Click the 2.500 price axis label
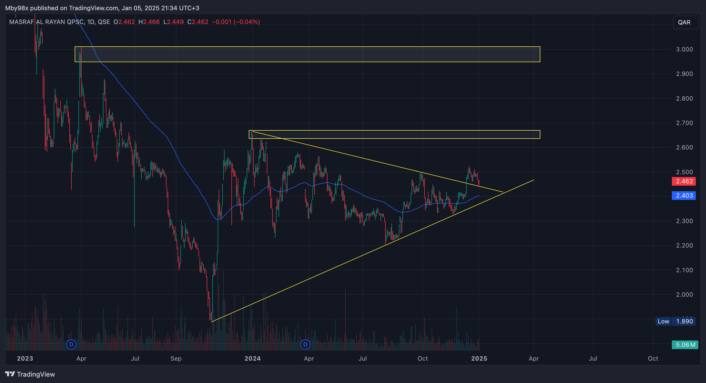The height and width of the screenshot is (383, 706). (684, 172)
